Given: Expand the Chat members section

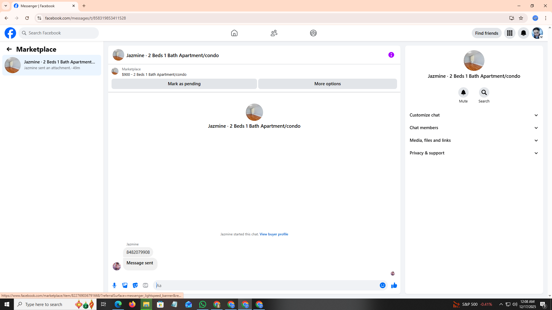Looking at the screenshot, I should tap(474, 128).
